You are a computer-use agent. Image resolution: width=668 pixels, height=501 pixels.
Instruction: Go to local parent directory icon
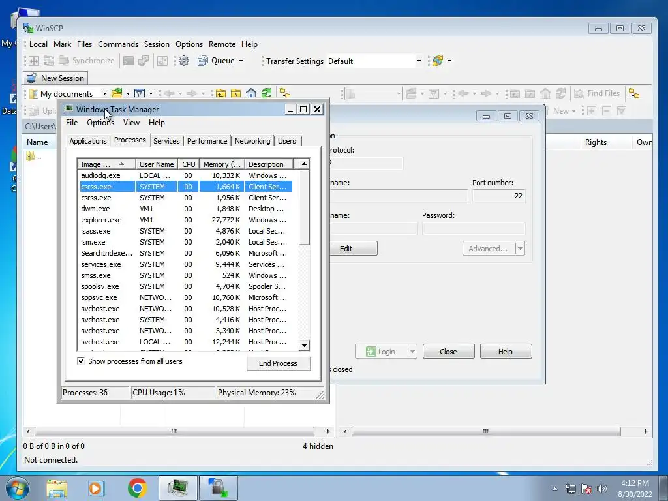pyautogui.click(x=220, y=93)
